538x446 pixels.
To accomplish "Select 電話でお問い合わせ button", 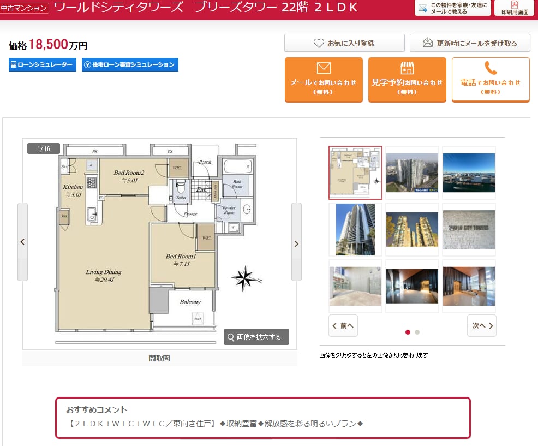I will pyautogui.click(x=491, y=80).
